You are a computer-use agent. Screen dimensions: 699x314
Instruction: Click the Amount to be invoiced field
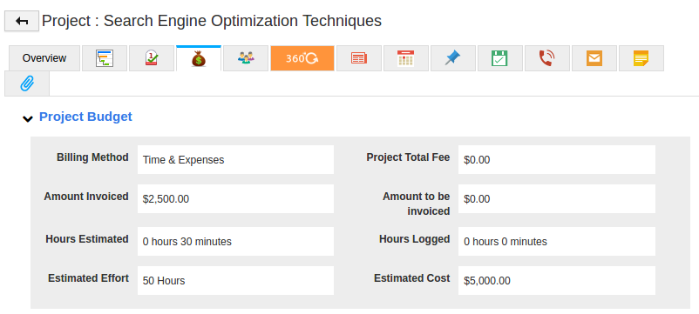[x=557, y=199]
